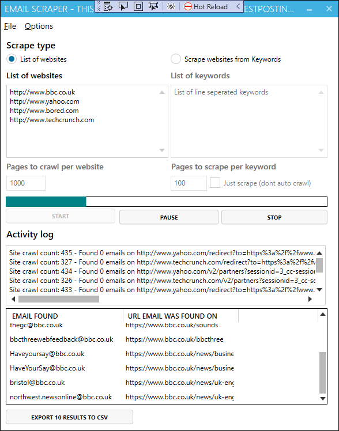
Task: Close the Email Scraper window
Action: click(329, 9)
